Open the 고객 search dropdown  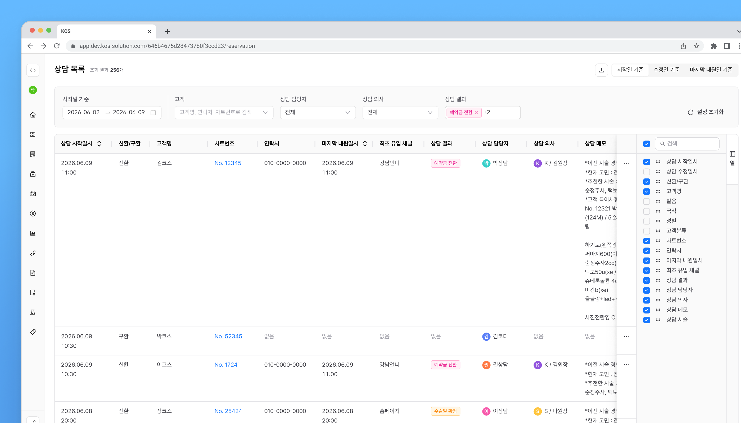(224, 112)
